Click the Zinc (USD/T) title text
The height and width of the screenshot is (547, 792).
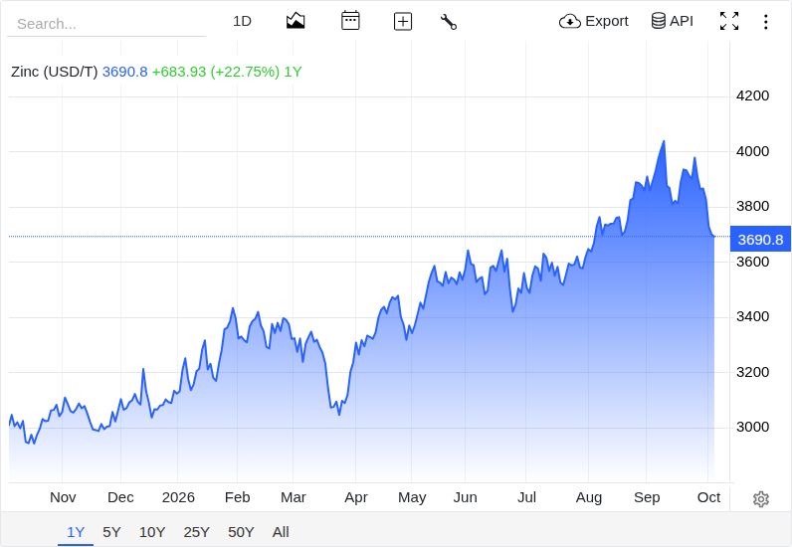click(x=54, y=72)
